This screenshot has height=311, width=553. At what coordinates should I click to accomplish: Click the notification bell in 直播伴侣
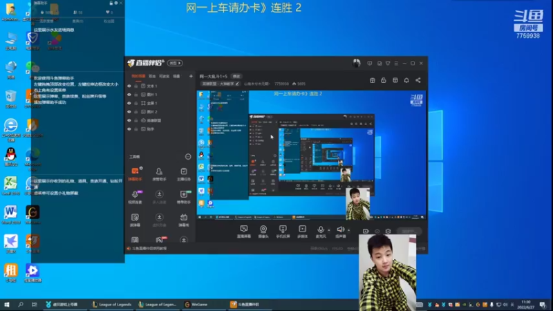coord(406,80)
